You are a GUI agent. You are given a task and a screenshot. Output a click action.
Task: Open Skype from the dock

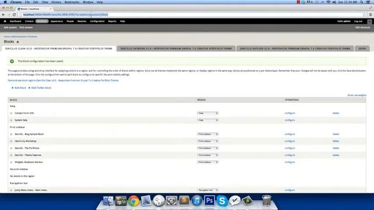[x=222, y=201]
